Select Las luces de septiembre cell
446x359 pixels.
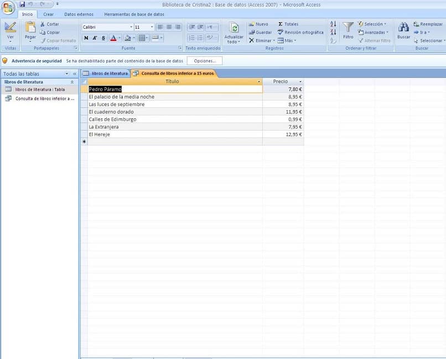point(175,105)
